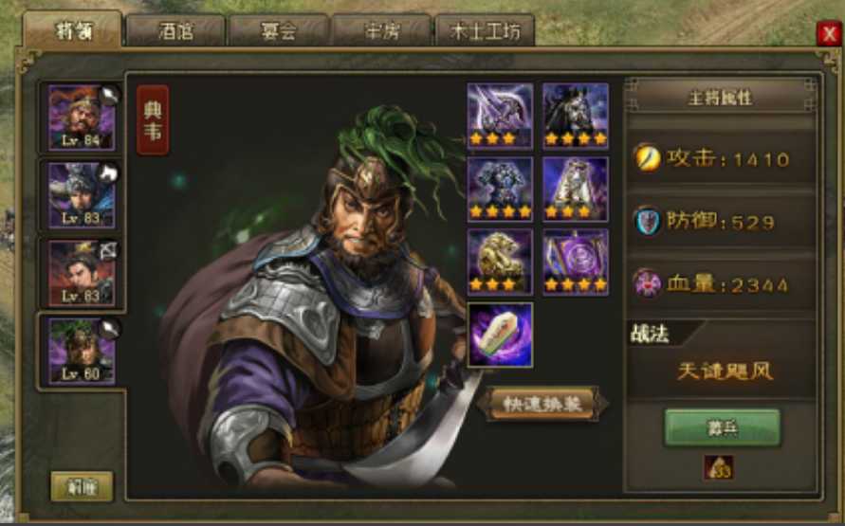The image size is (845, 526).
Task: Click the 快速换装 quick equip button
Action: tap(543, 404)
